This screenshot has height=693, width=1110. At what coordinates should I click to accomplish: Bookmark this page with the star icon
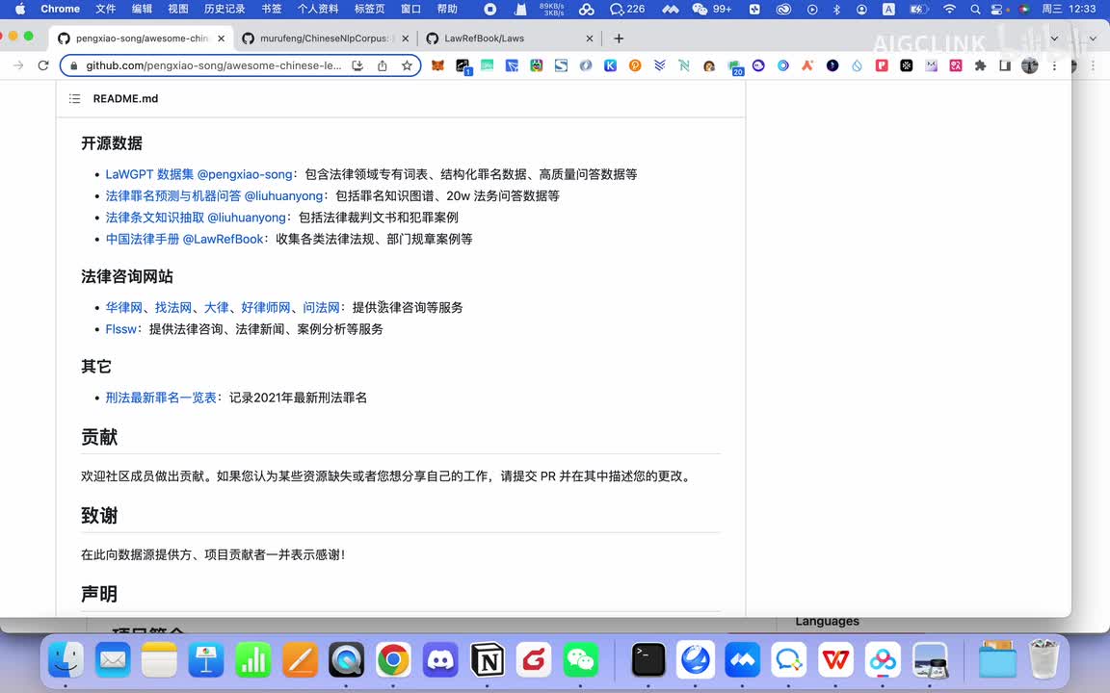(407, 65)
